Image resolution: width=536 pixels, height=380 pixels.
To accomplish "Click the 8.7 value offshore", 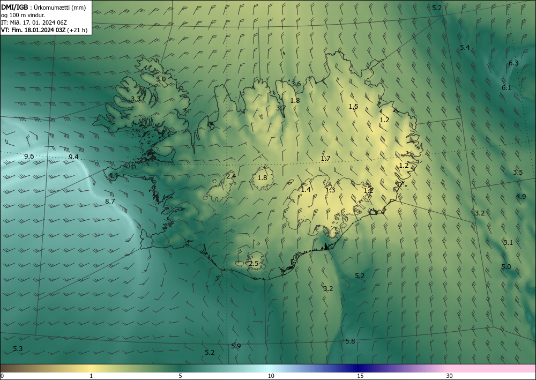I will coord(110,202).
